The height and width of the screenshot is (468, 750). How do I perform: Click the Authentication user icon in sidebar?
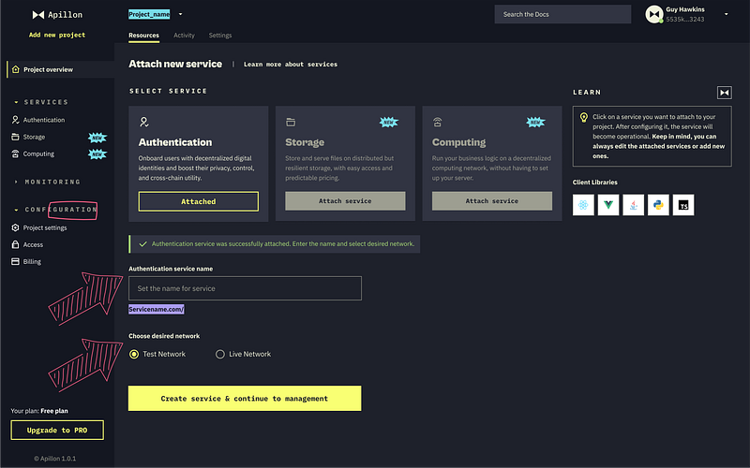(15, 120)
